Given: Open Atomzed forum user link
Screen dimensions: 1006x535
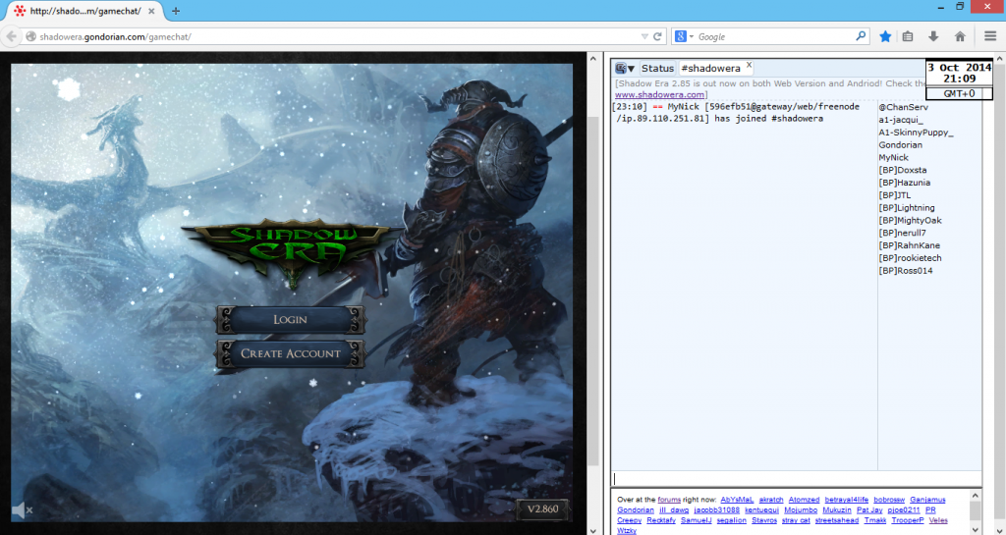Looking at the screenshot, I should pos(804,499).
